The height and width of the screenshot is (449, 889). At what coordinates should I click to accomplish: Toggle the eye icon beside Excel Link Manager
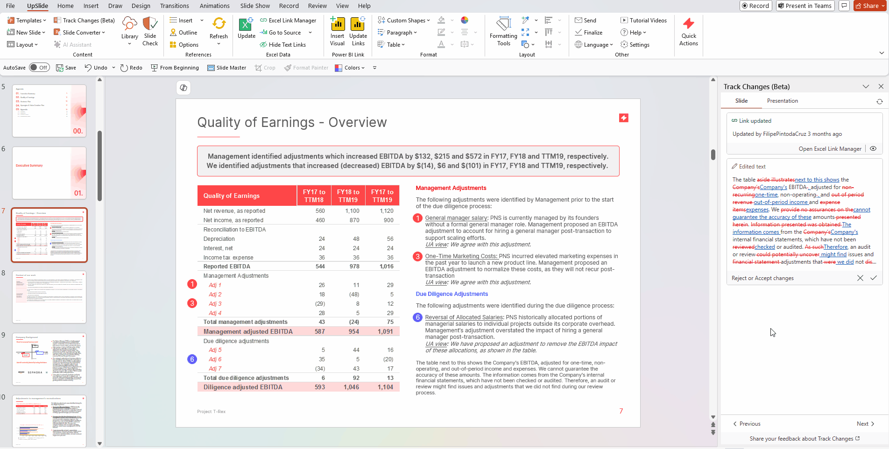click(x=873, y=149)
